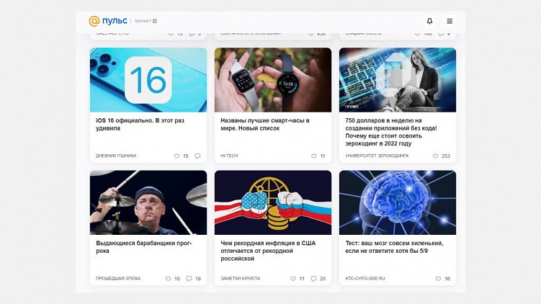The width and height of the screenshot is (541, 304).
Task: Open the hamburger menu
Action: click(x=450, y=21)
